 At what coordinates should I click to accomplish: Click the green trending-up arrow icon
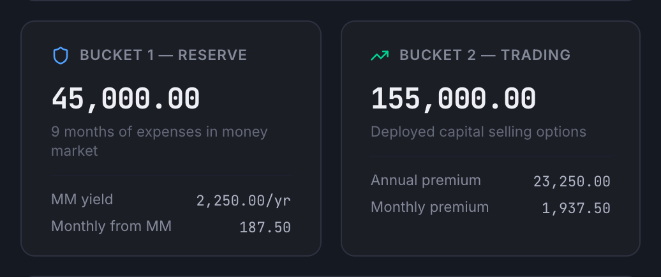pyautogui.click(x=380, y=56)
